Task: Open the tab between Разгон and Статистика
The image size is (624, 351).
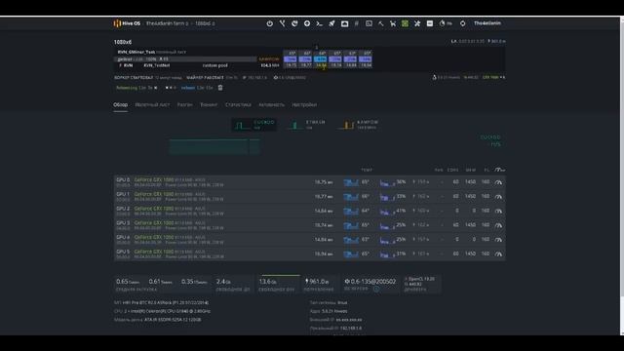Action: click(x=209, y=104)
